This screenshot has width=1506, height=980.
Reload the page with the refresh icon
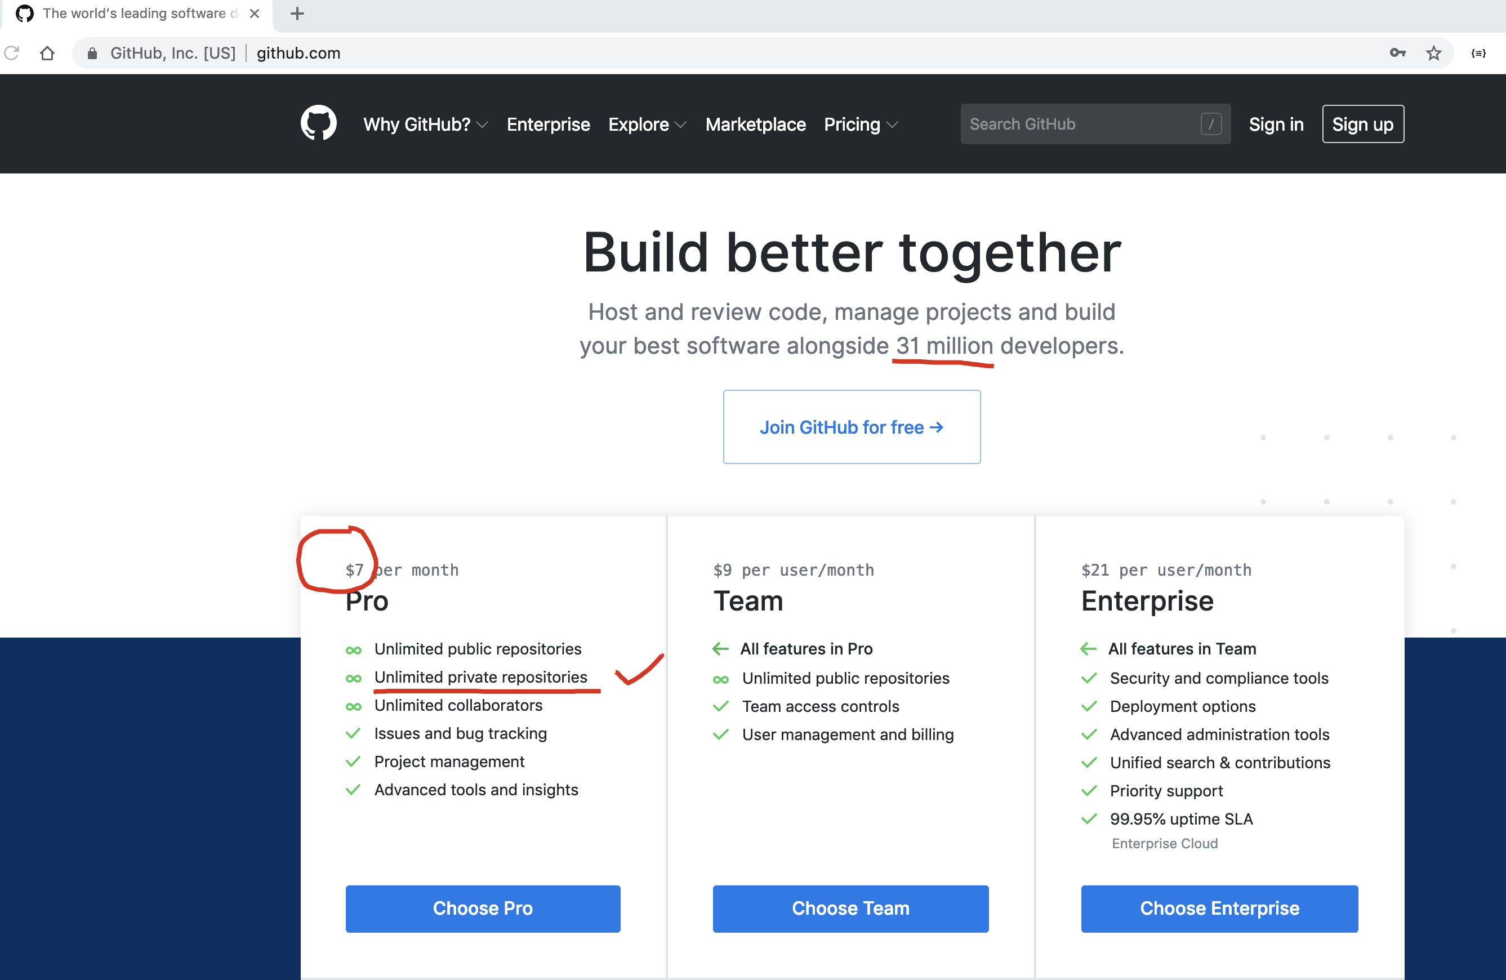11,53
